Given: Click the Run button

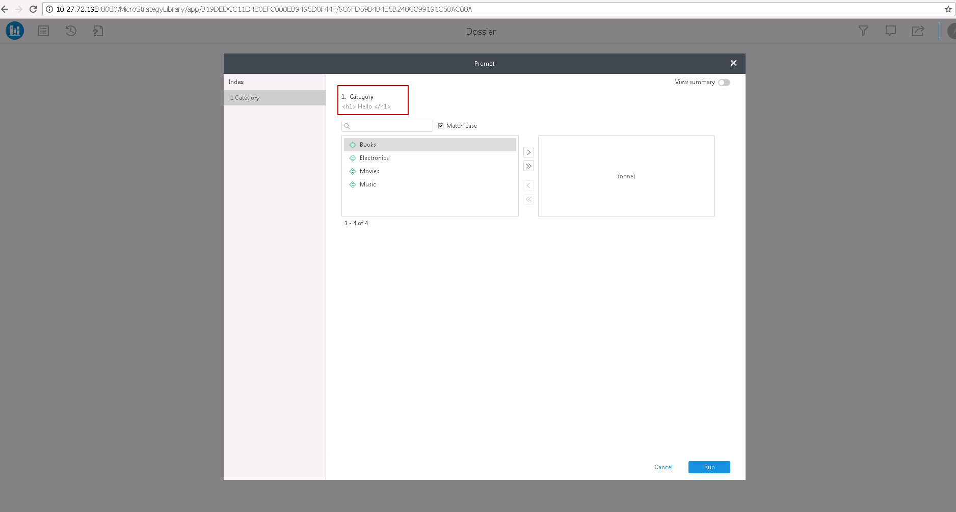Looking at the screenshot, I should (709, 467).
